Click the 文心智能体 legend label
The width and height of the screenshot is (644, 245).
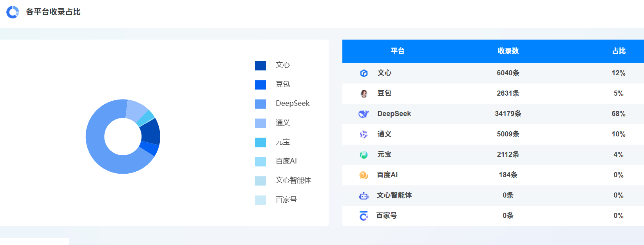click(293, 180)
